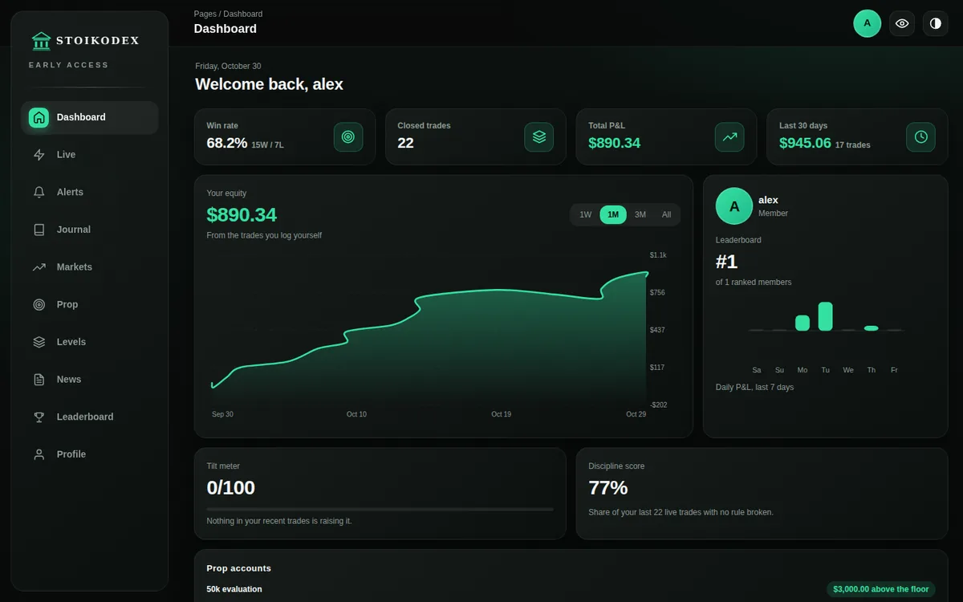Open the Journal page label

74,230
